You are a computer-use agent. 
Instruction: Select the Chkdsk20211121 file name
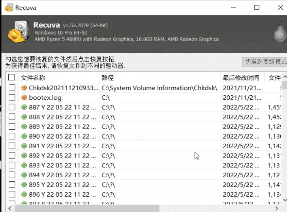tap(63, 88)
